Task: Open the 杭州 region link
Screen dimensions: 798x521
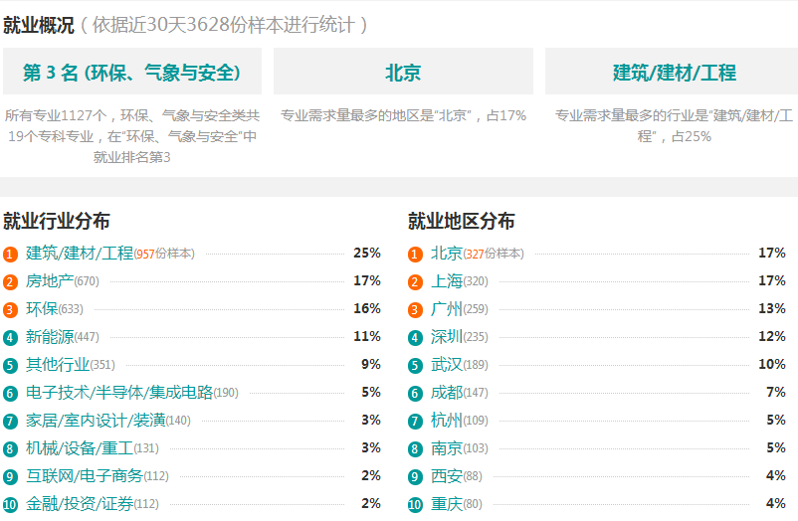Action: 447,421
